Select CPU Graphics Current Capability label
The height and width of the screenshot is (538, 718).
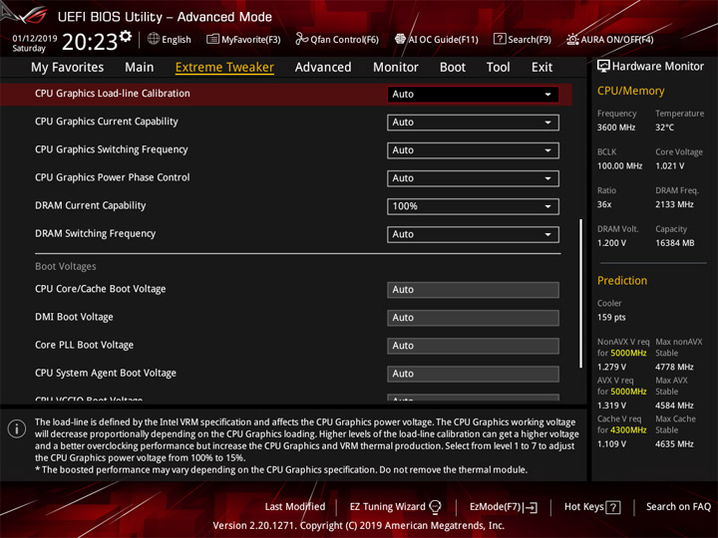click(107, 122)
